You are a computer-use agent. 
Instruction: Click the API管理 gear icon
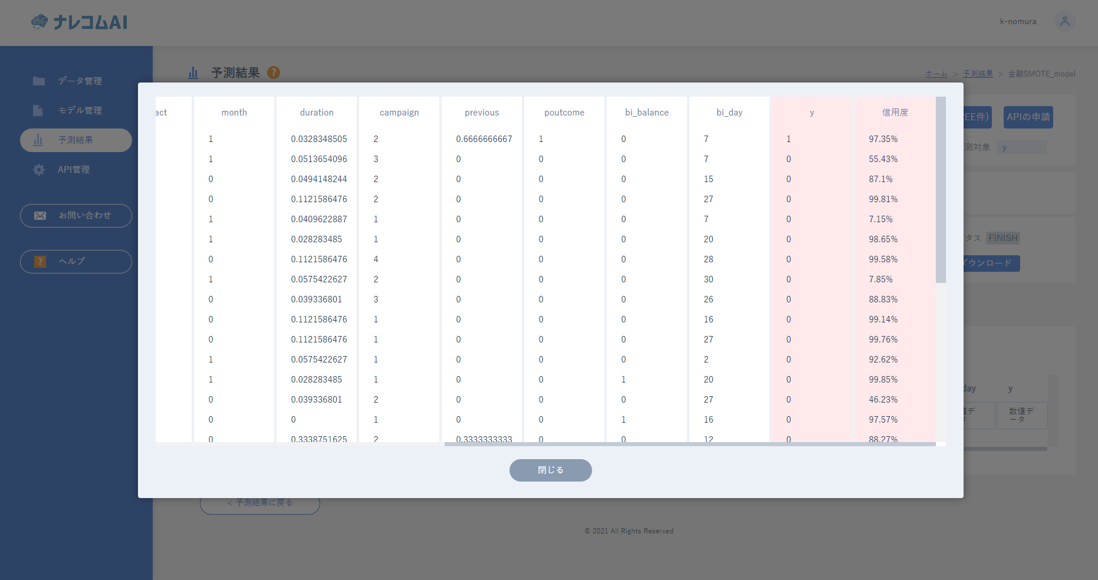click(39, 170)
